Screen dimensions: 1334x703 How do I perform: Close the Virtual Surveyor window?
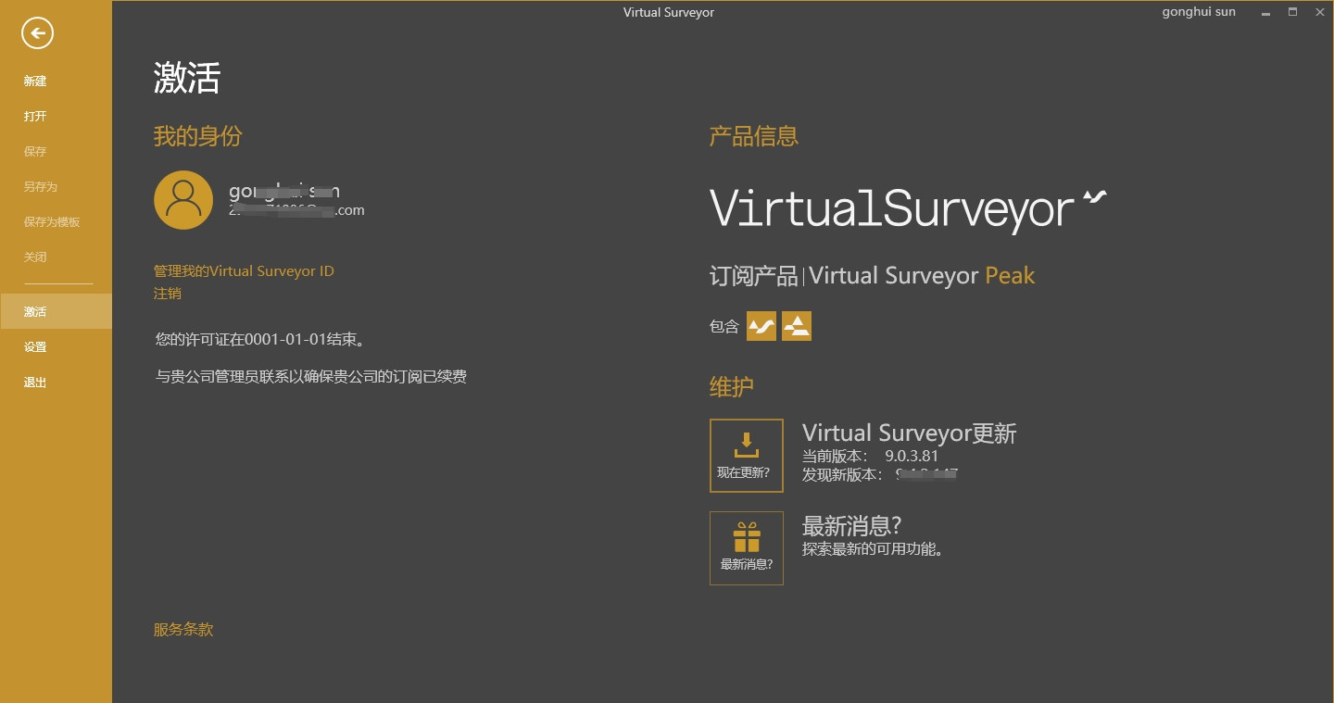coord(1320,12)
